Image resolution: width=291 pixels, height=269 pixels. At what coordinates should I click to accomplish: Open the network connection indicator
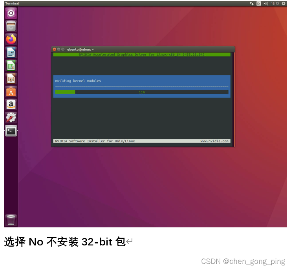point(251,4)
